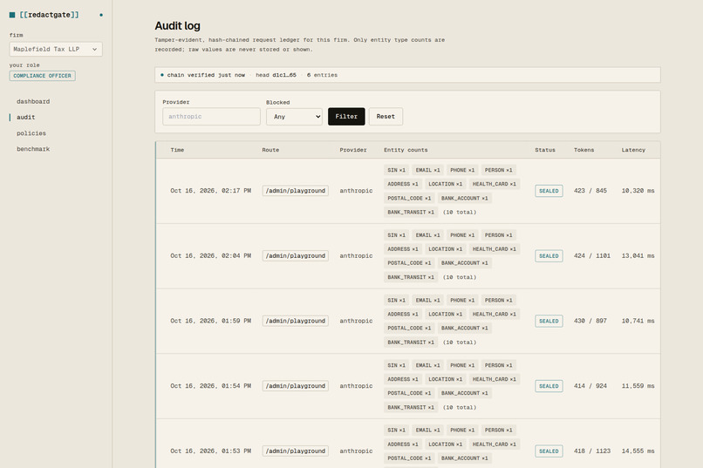This screenshot has height=468, width=703.
Task: Click the Entity counts column header
Action: (406, 150)
